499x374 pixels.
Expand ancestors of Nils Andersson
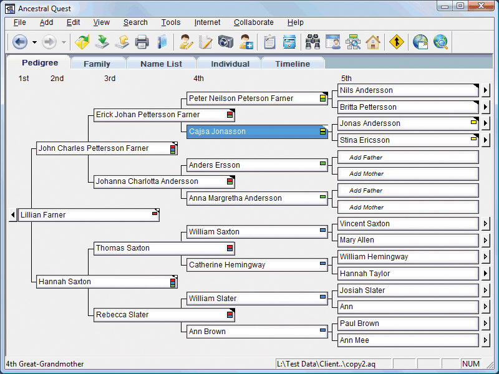pyautogui.click(x=485, y=90)
